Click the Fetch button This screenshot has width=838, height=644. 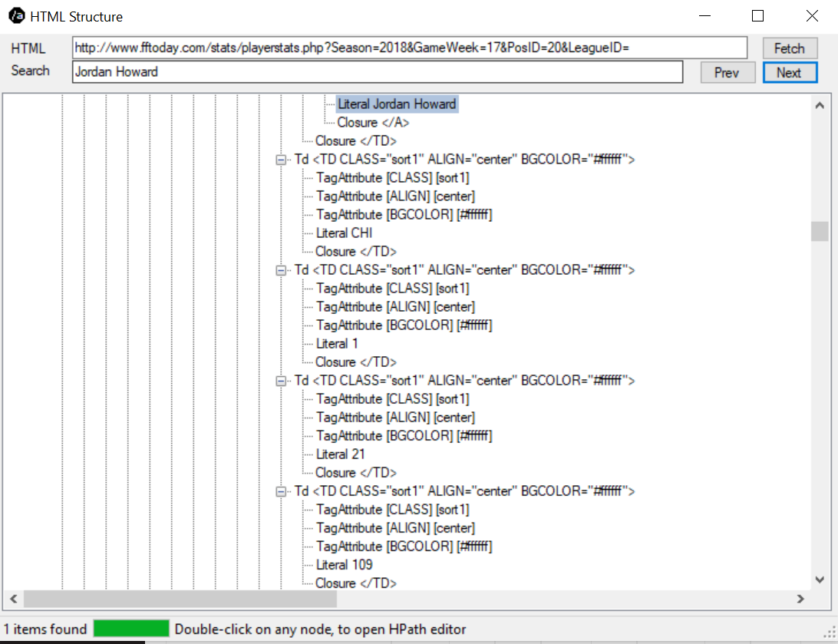[790, 48]
